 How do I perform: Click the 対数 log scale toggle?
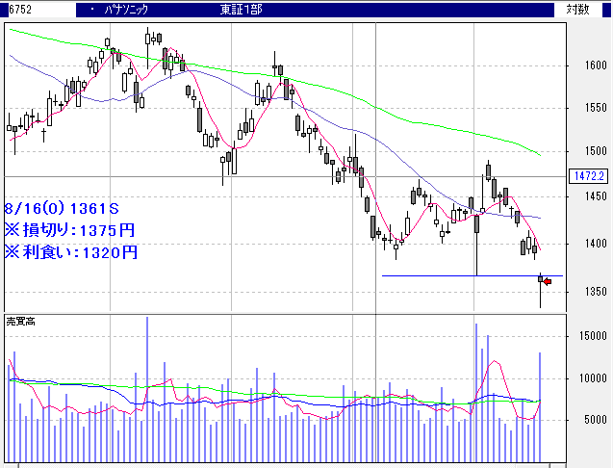click(577, 9)
